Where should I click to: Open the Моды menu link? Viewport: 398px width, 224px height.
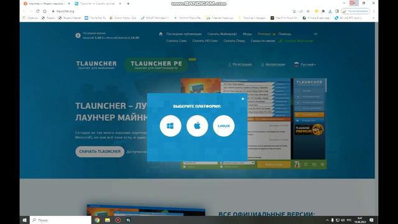[x=248, y=34]
